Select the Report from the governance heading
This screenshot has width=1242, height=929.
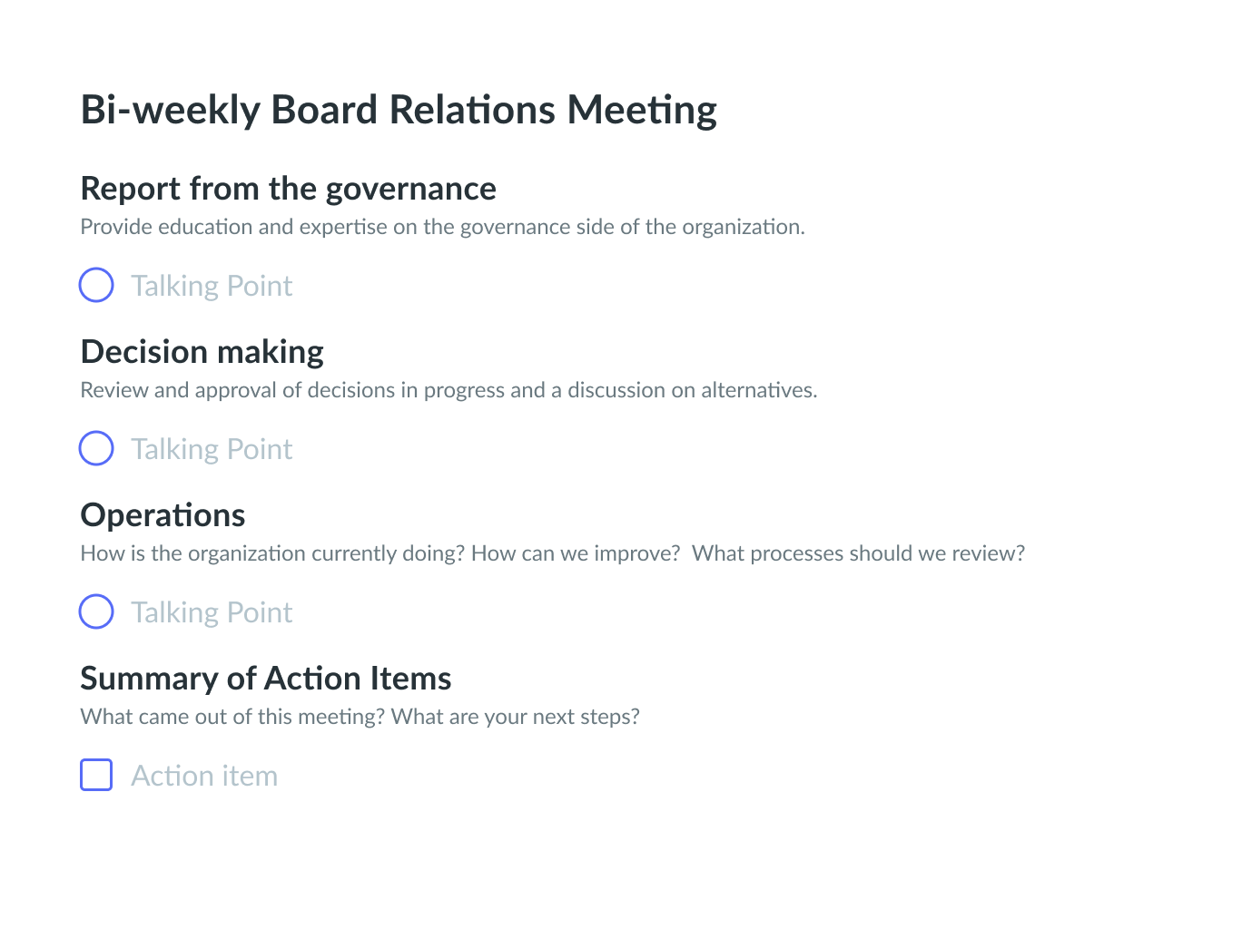click(x=288, y=189)
